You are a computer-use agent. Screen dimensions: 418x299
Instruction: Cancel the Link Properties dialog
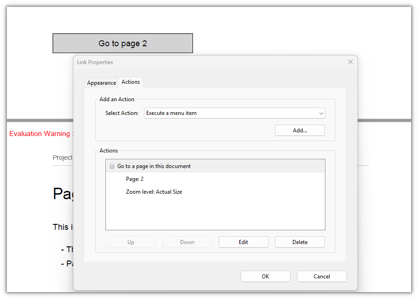click(x=322, y=277)
